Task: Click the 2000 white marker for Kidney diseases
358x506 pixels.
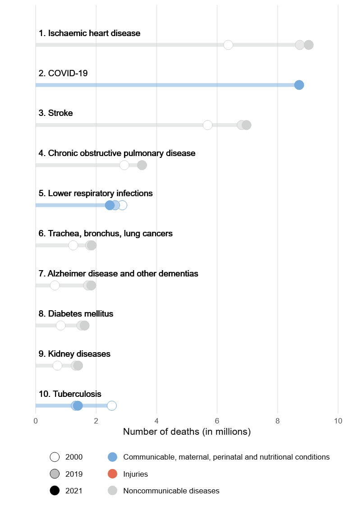Action: 57,366
